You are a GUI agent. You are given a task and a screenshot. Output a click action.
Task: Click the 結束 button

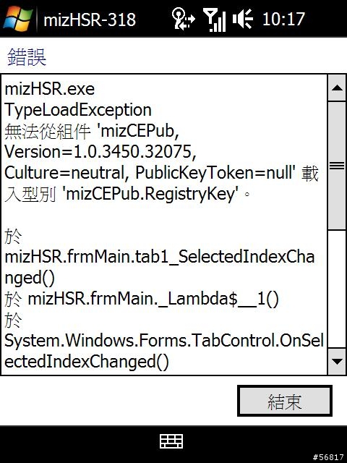285,401
